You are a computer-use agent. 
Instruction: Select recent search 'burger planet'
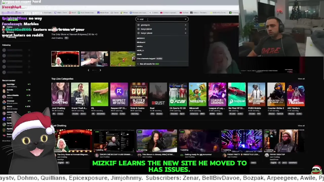(x=147, y=33)
